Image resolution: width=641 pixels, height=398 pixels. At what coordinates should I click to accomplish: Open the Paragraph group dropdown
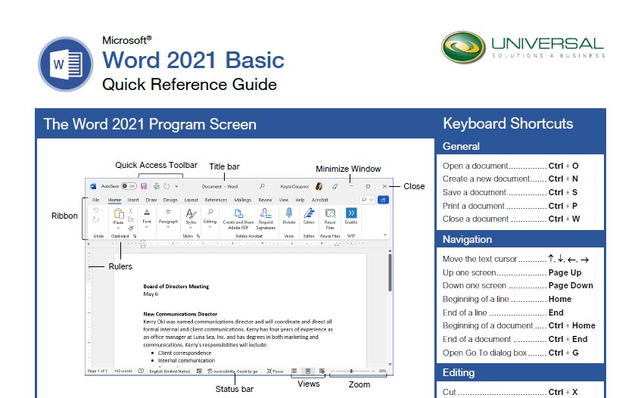tap(168, 227)
